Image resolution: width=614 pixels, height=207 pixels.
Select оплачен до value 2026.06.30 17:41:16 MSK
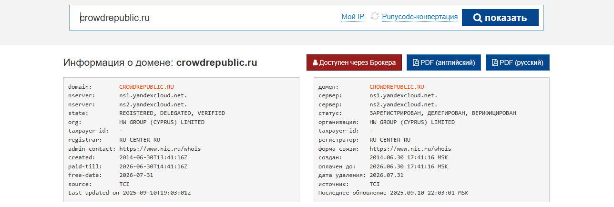[409, 166]
